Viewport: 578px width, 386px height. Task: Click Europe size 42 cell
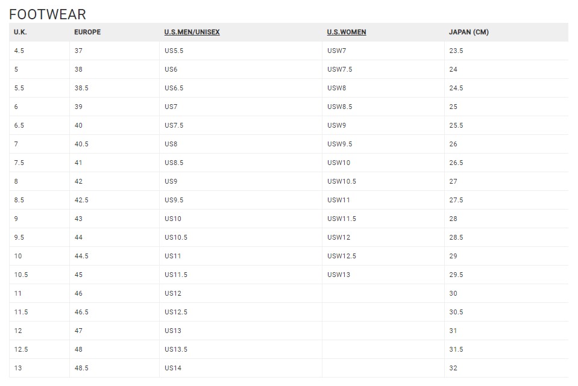coord(78,182)
